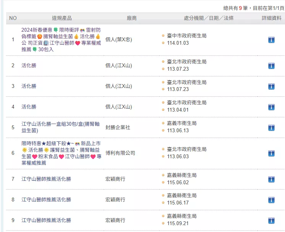Screen dimensions: 285x232
Task: Open 限時特惠★超級下殺★ product link
Action: [61, 153]
